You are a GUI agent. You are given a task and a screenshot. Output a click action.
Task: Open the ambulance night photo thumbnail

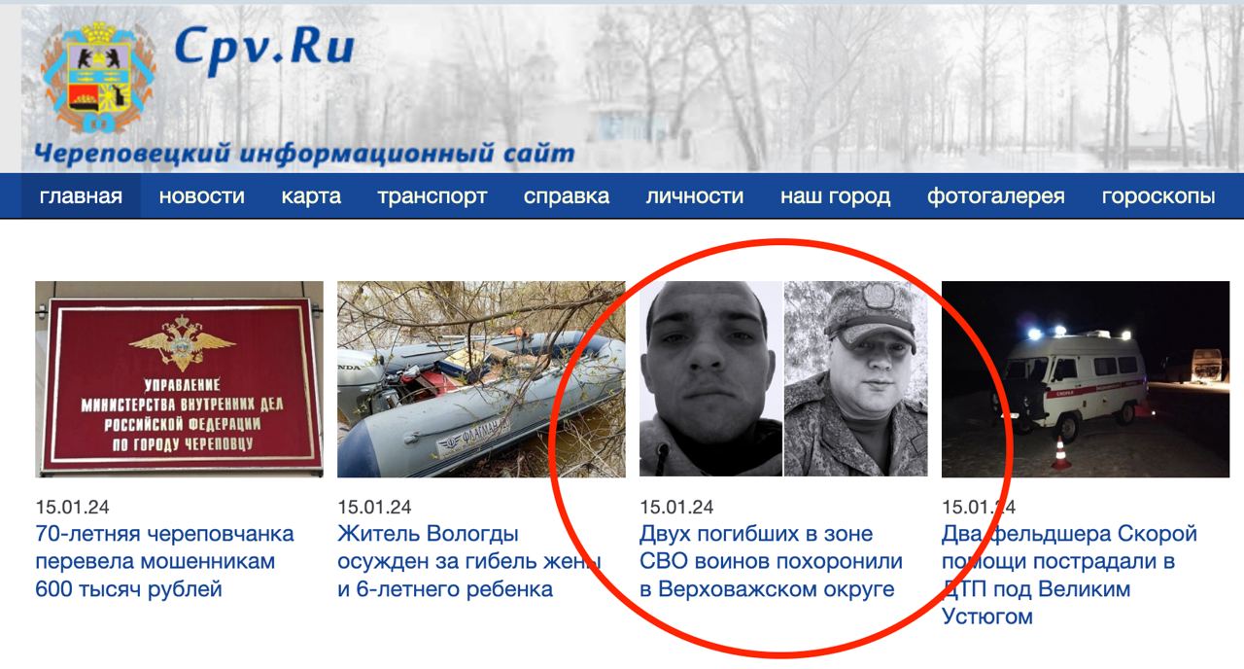coord(1086,379)
